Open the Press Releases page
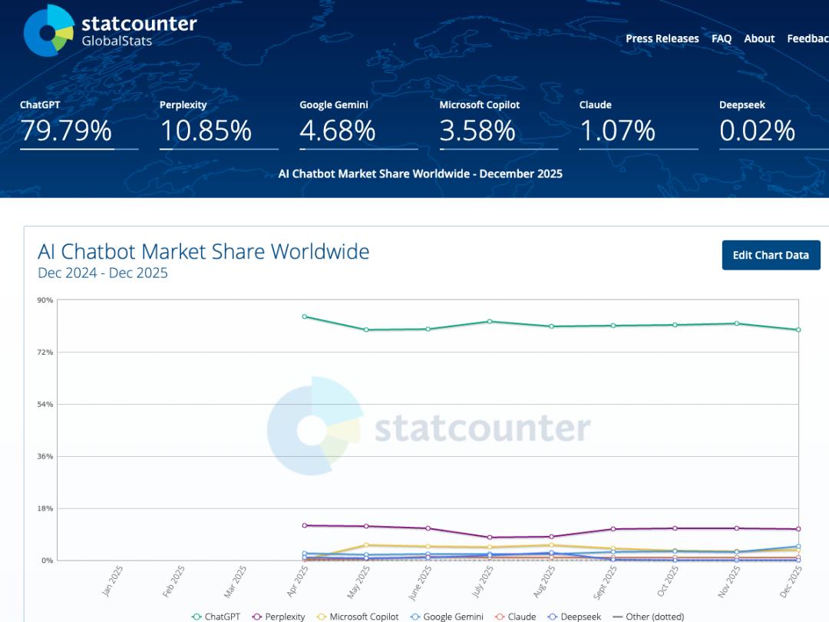The width and height of the screenshot is (829, 622). tap(662, 38)
